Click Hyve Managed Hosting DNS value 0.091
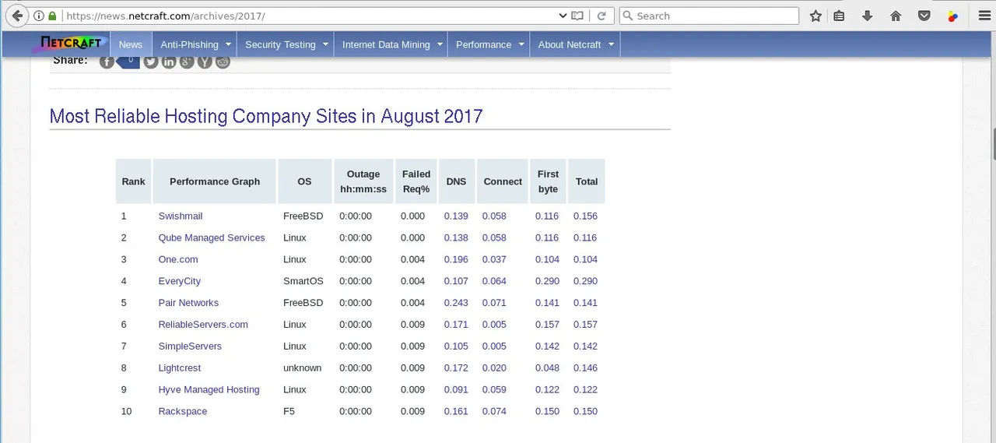The width and height of the screenshot is (996, 443). (456, 390)
